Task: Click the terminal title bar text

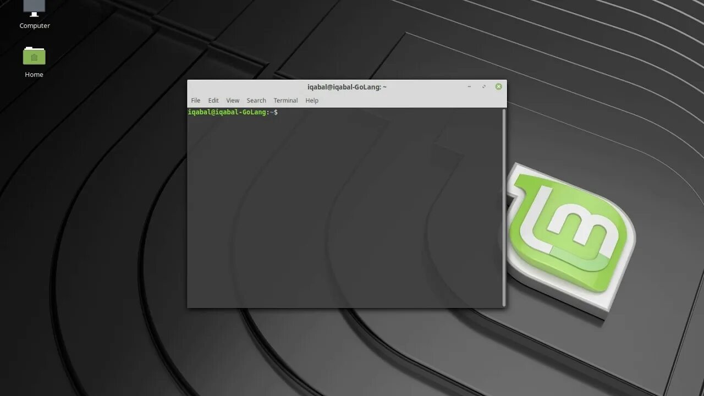Action: 347,87
